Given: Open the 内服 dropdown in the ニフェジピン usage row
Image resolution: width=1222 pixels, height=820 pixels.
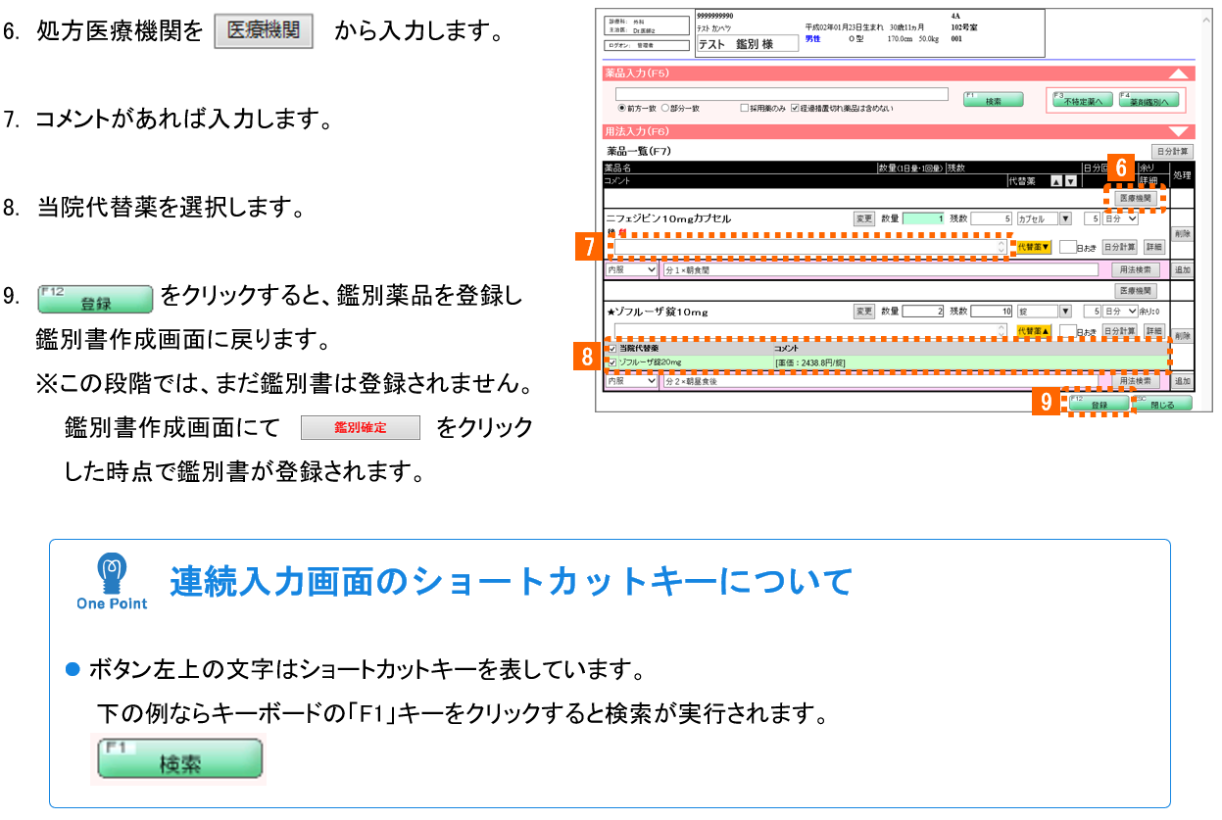Looking at the screenshot, I should coord(631,269).
